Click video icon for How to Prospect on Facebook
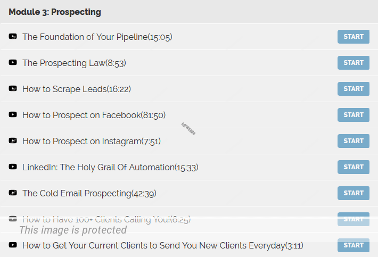 click(x=13, y=115)
